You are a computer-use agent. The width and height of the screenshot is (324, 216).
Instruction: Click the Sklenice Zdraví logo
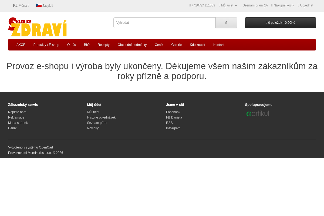coord(37,27)
